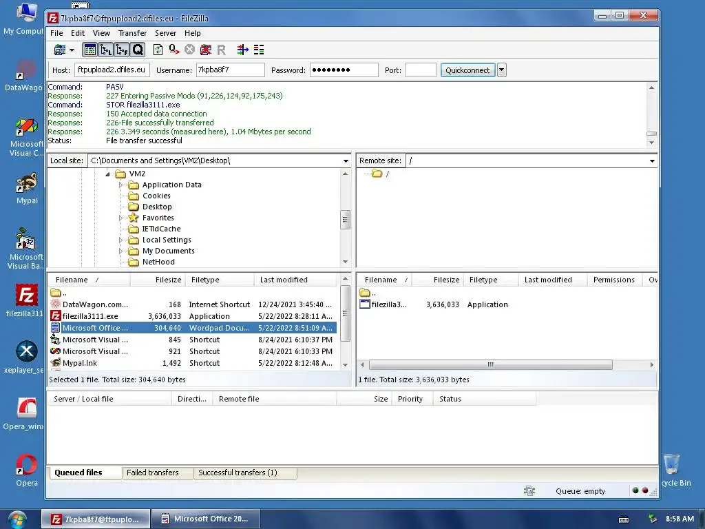Expand the Favorites folder node
Image resolution: width=705 pixels, height=529 pixels.
point(120,218)
